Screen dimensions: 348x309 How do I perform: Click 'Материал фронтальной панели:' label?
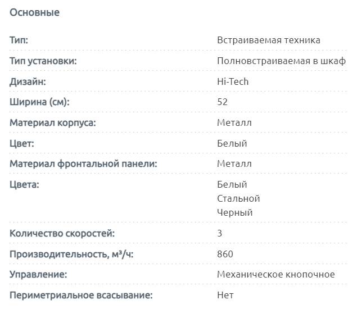click(83, 164)
